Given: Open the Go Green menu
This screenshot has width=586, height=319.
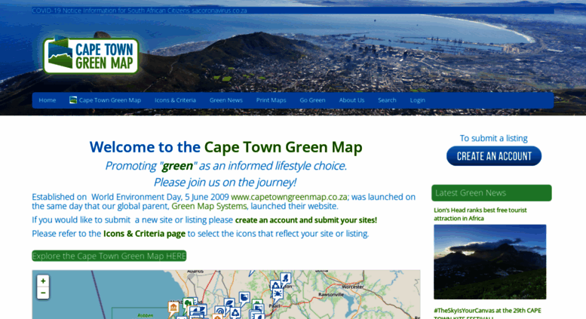Looking at the screenshot, I should pyautogui.click(x=312, y=100).
